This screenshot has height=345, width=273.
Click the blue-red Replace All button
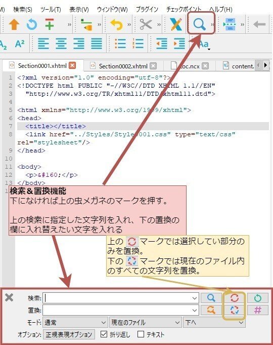(x=235, y=310)
